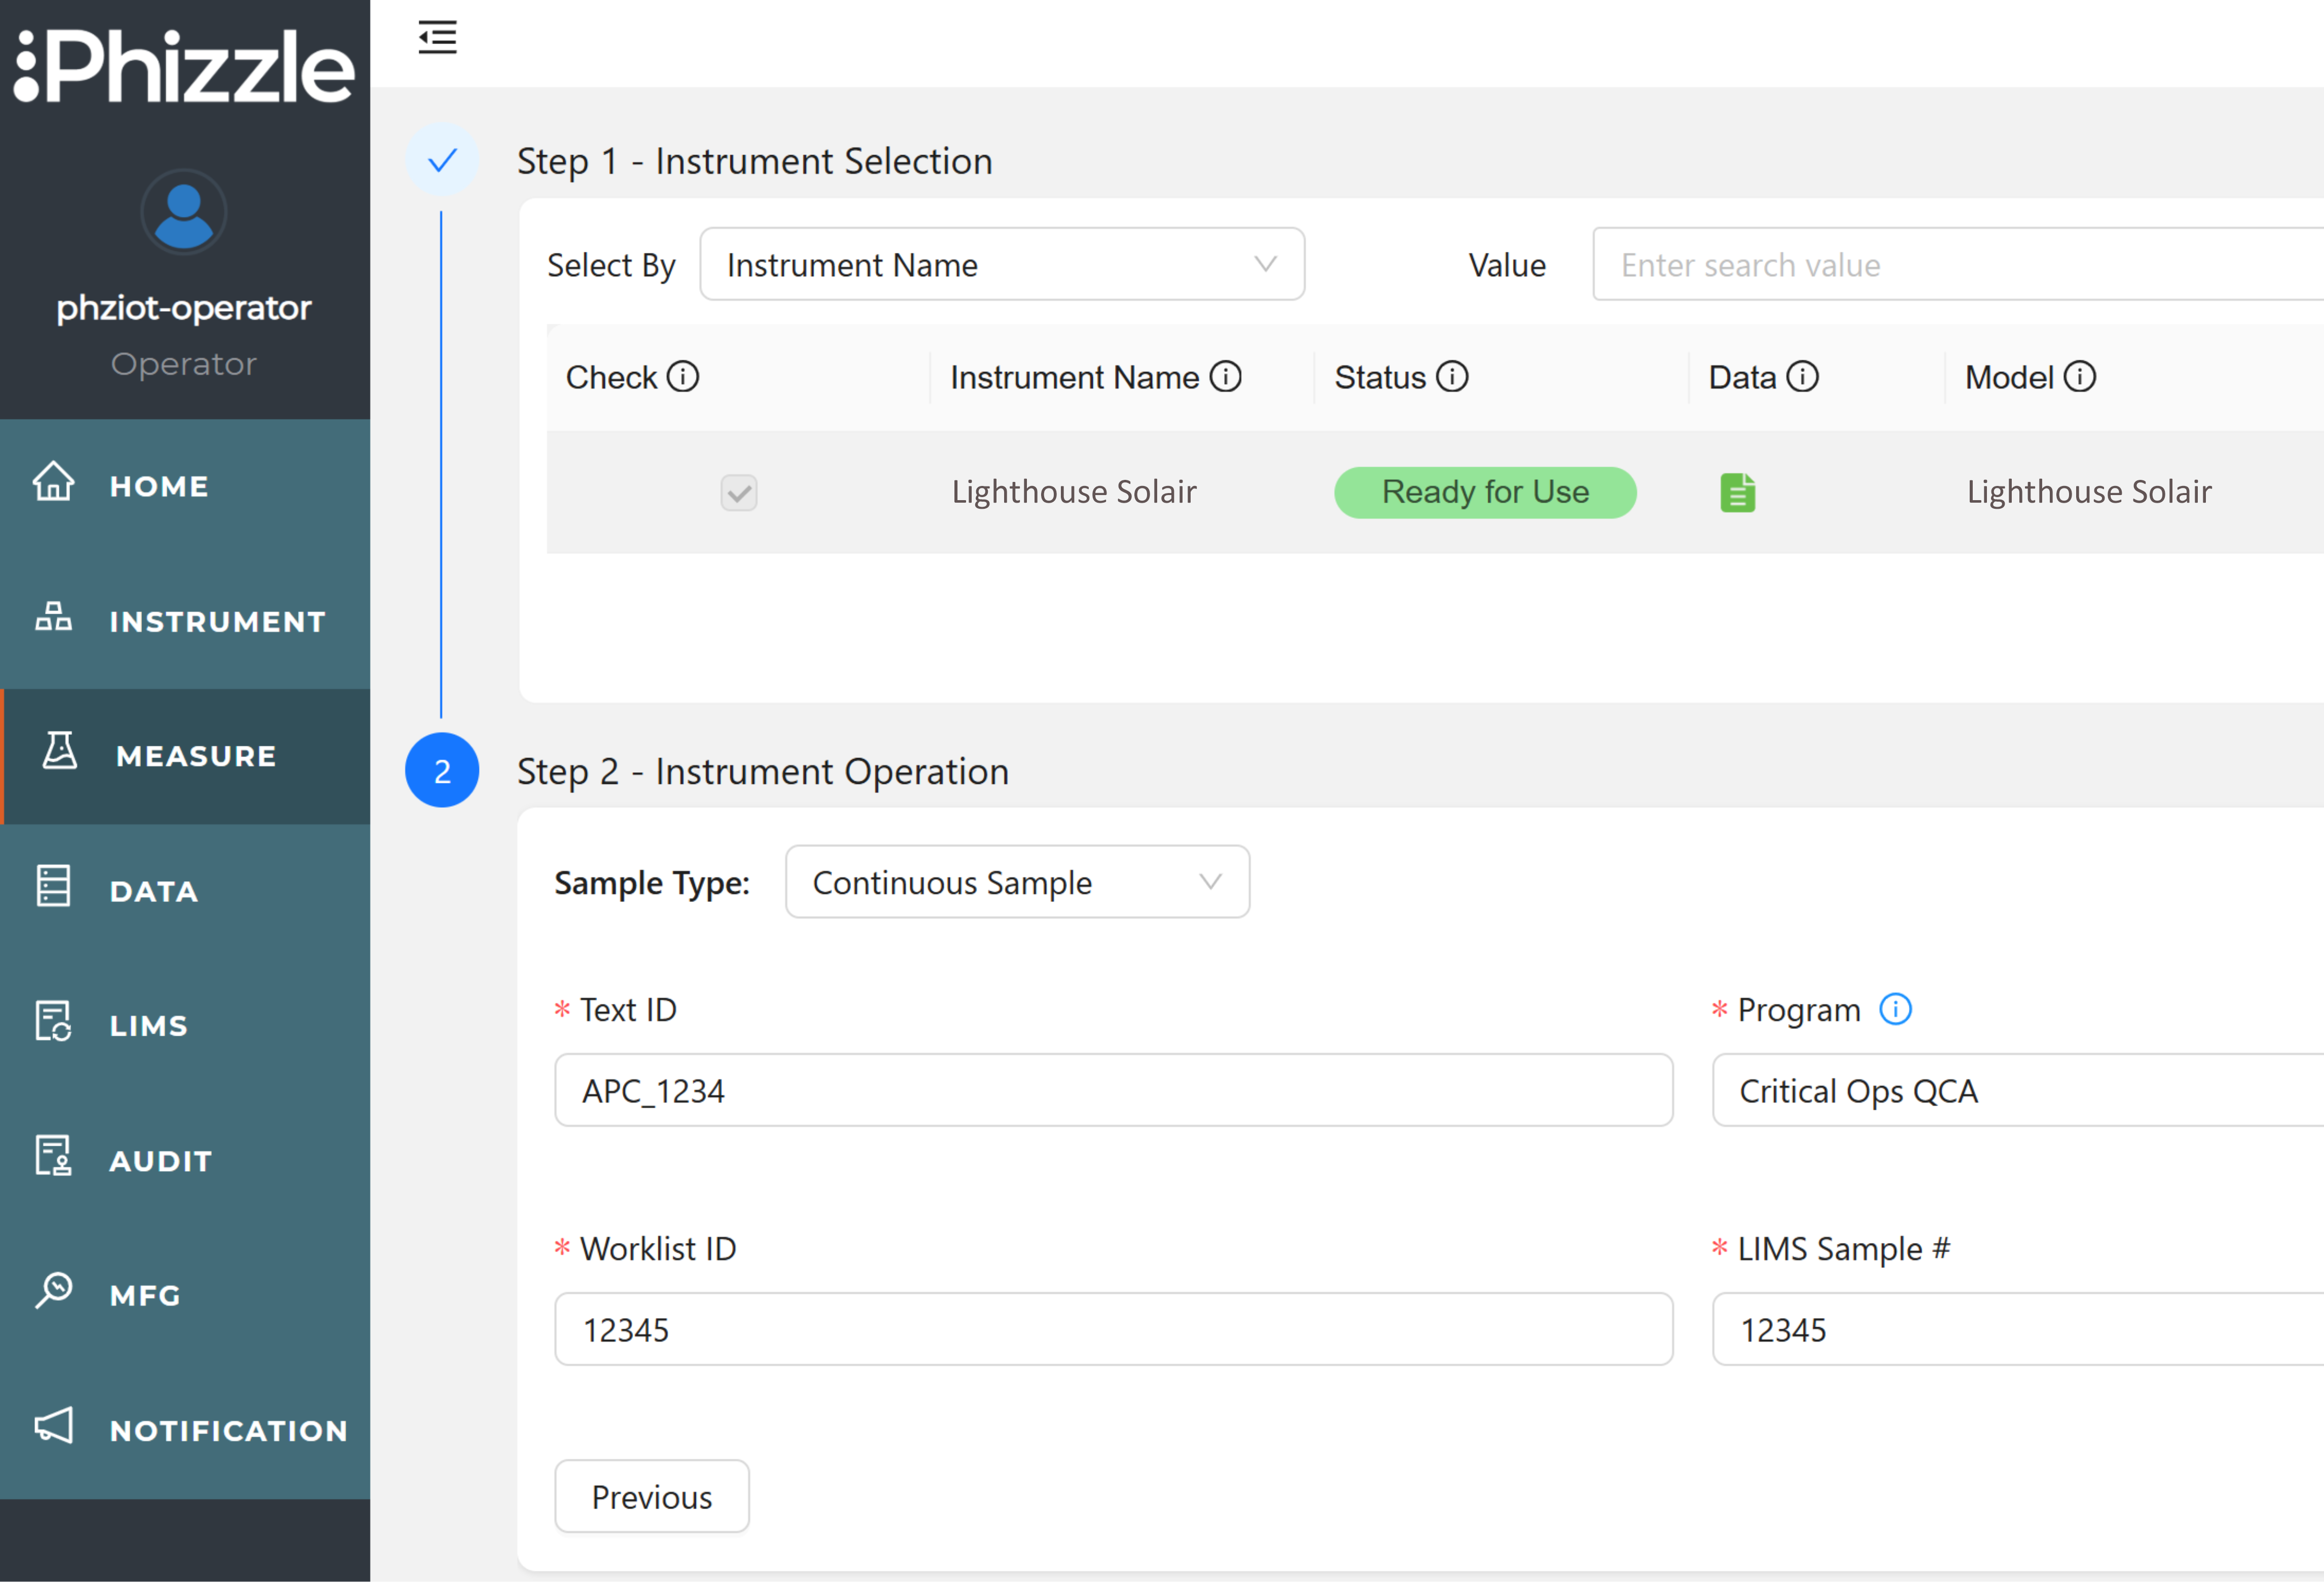This screenshot has width=2324, height=1582.
Task: Open the LIMS sidebar icon
Action: point(54,1023)
